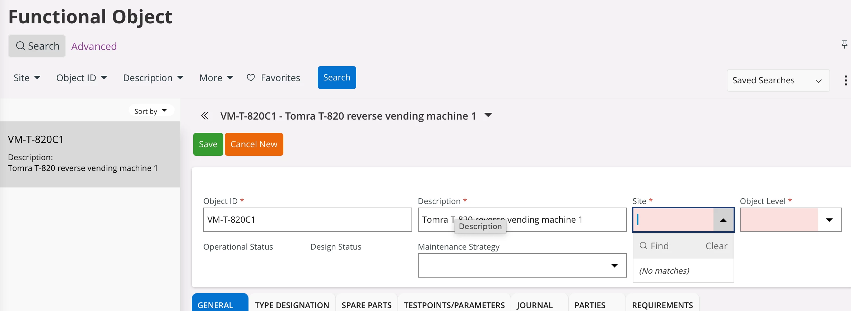This screenshot has height=311, width=851.
Task: Click the magnifier Search toggle button
Action: click(37, 46)
